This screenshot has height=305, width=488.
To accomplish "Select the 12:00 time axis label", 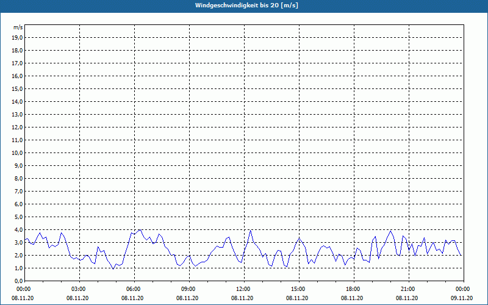I will (243, 289).
